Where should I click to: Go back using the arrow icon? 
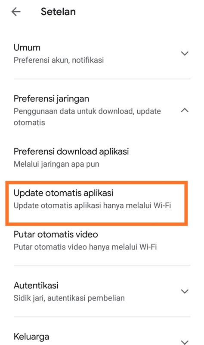point(16,12)
